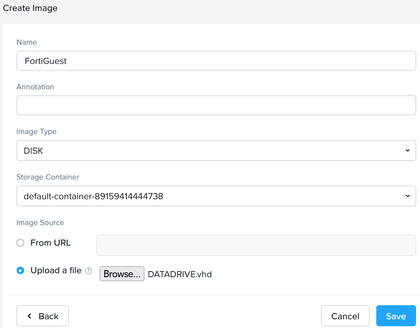
Task: Click the Storage Container dropdown arrow
Action: [x=408, y=196]
